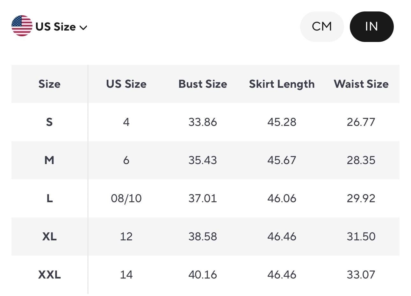
Task: Click the Skirt Length column header
Action: tap(282, 84)
